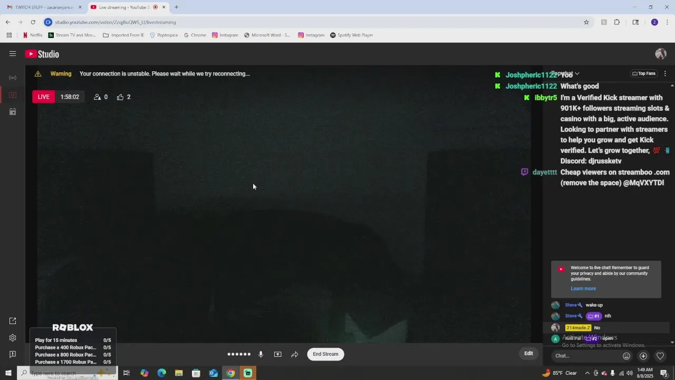The height and width of the screenshot is (380, 675).
Task: Click the Send feedback sidebar icon
Action: point(13,354)
